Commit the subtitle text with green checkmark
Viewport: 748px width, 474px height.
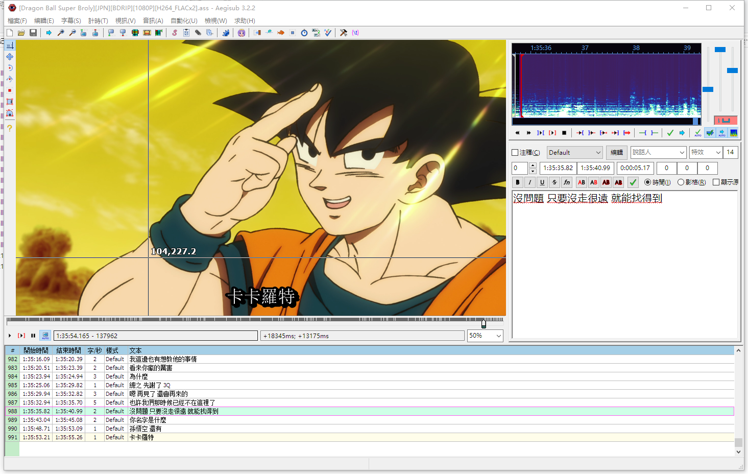click(633, 182)
